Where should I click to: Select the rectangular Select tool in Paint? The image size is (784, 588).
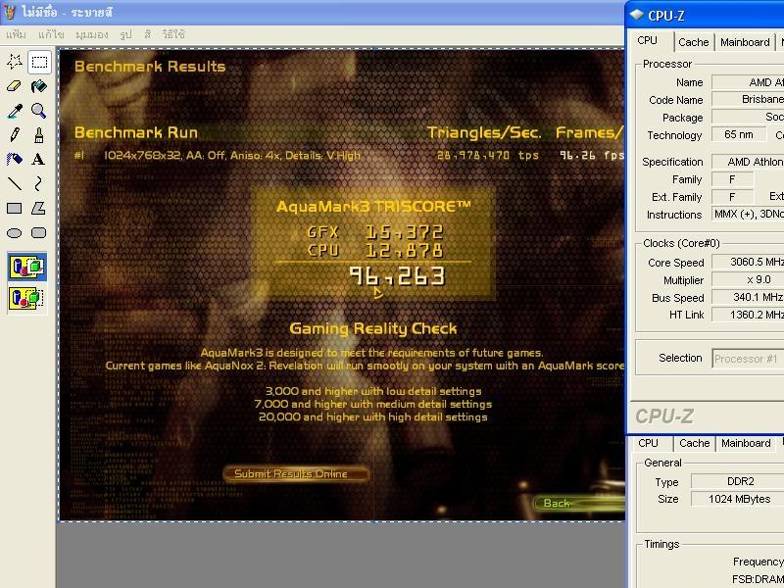click(39, 62)
